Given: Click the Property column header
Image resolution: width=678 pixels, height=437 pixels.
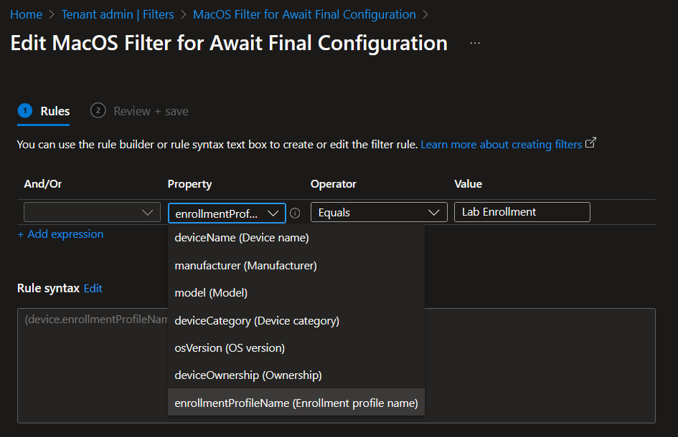Looking at the screenshot, I should tap(189, 184).
